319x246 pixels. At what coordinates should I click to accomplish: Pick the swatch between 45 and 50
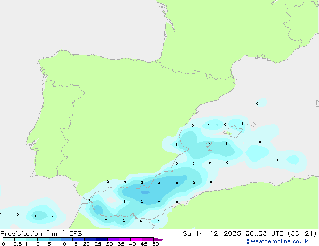coord(148,239)
